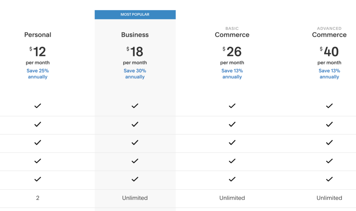Click the Save 30% annually link
356x211 pixels.
click(135, 74)
